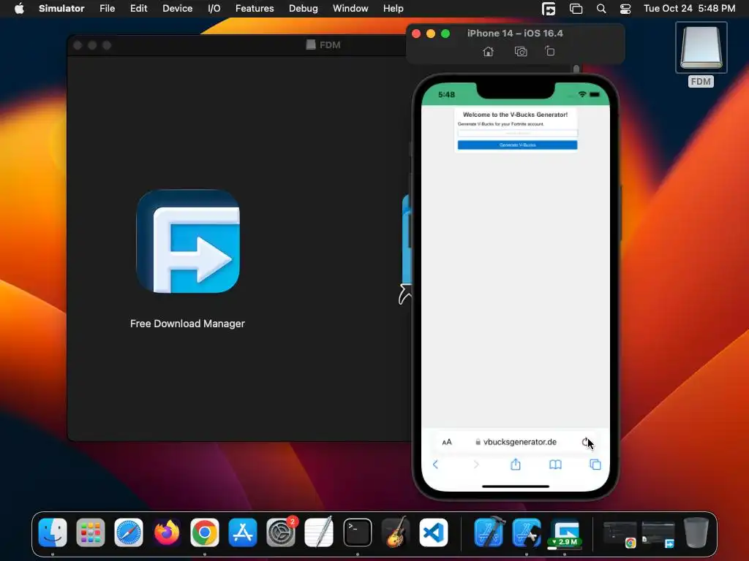This screenshot has width=749, height=561.
Task: Open the Edit menu
Action: (x=138, y=9)
